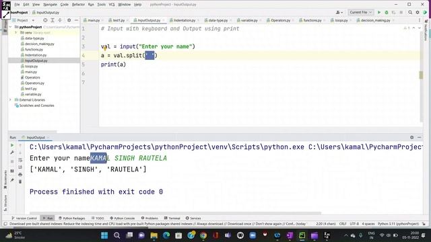Open the File menu
Image resolution: width=431 pixels, height=242 pixels.
pos(17,5)
